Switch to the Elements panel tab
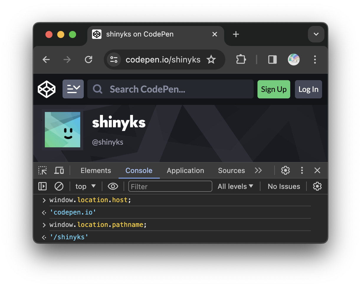This screenshot has width=361, height=287. click(96, 171)
